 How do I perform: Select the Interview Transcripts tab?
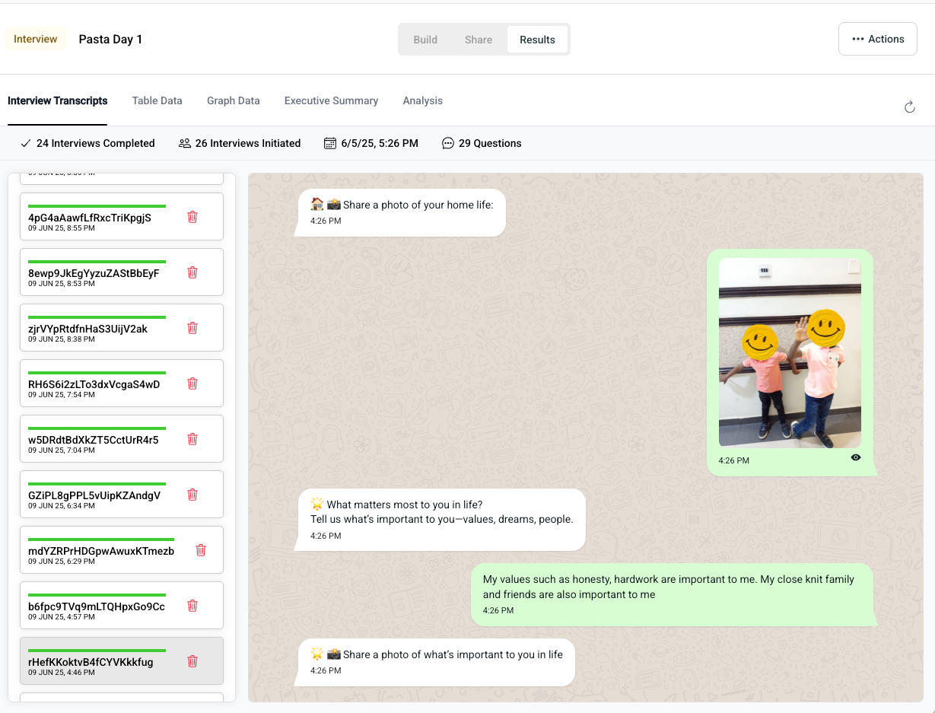(x=58, y=100)
